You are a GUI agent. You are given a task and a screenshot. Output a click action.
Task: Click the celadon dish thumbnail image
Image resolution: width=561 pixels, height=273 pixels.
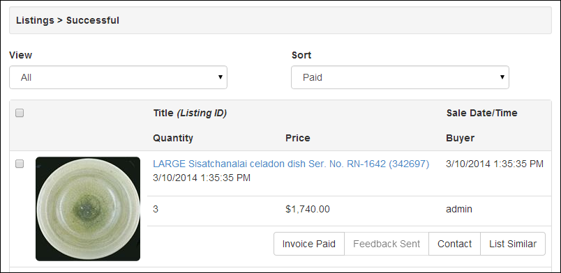[x=88, y=209]
